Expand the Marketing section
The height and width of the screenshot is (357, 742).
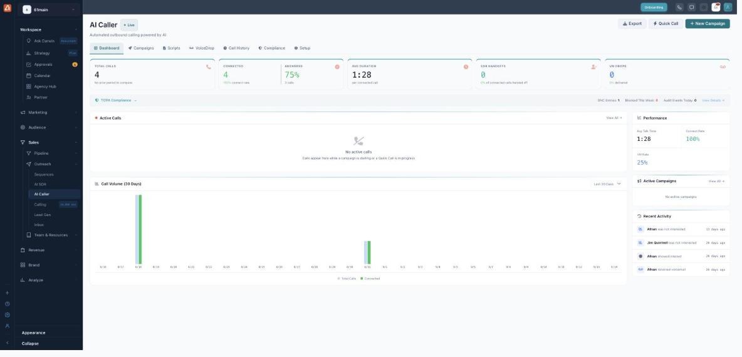tap(50, 113)
